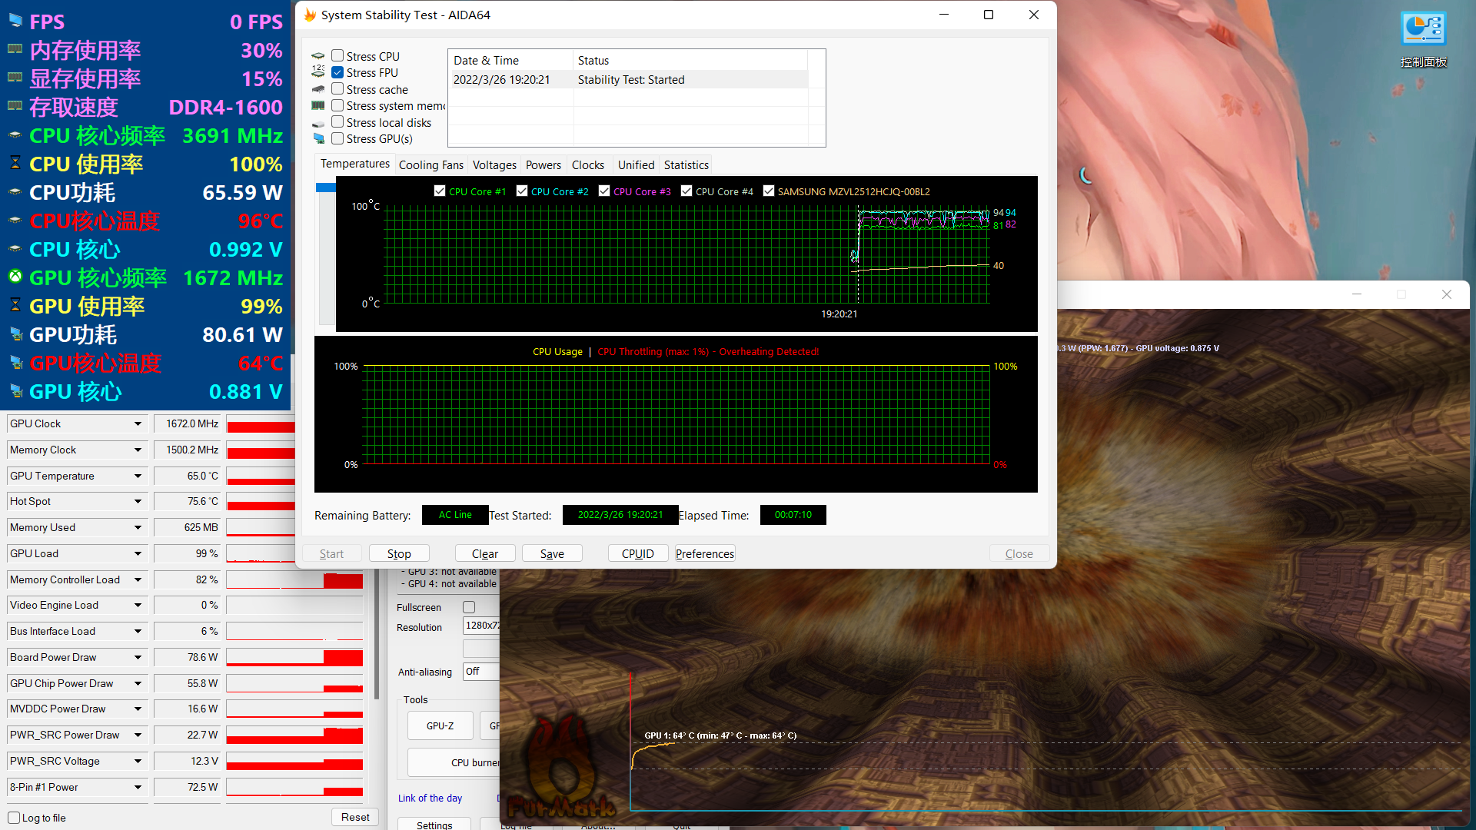
Task: Switch to the Cooling Fans tab
Action: [x=431, y=164]
